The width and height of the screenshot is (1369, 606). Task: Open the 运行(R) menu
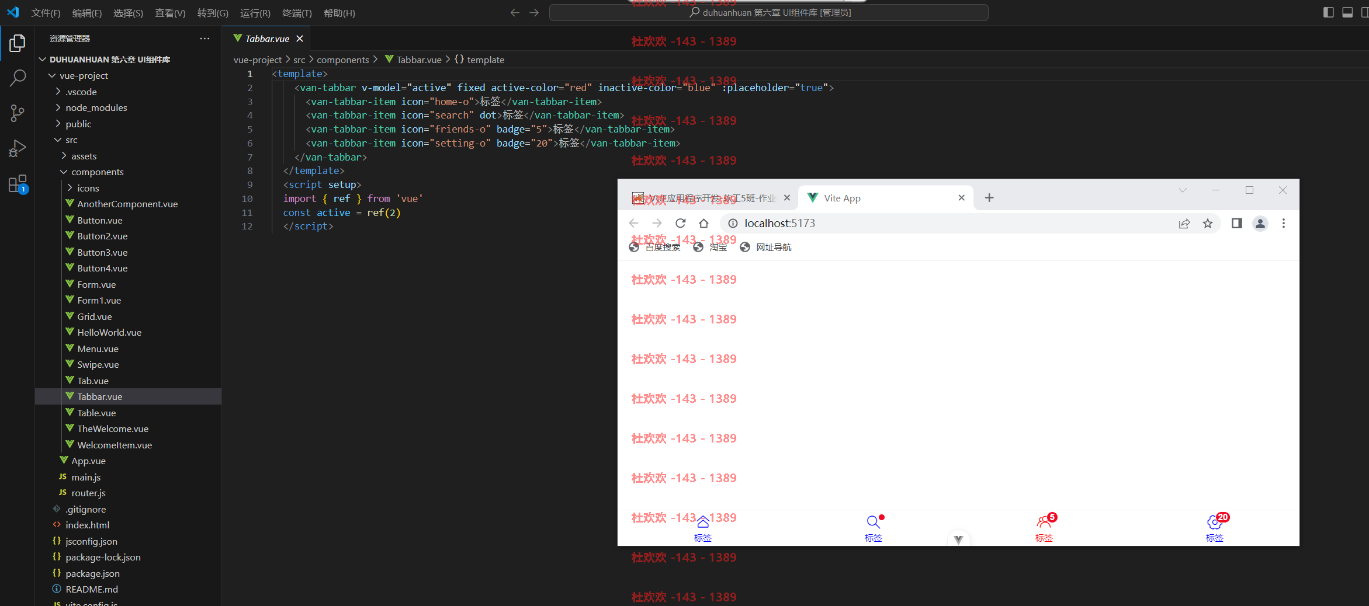(x=255, y=13)
